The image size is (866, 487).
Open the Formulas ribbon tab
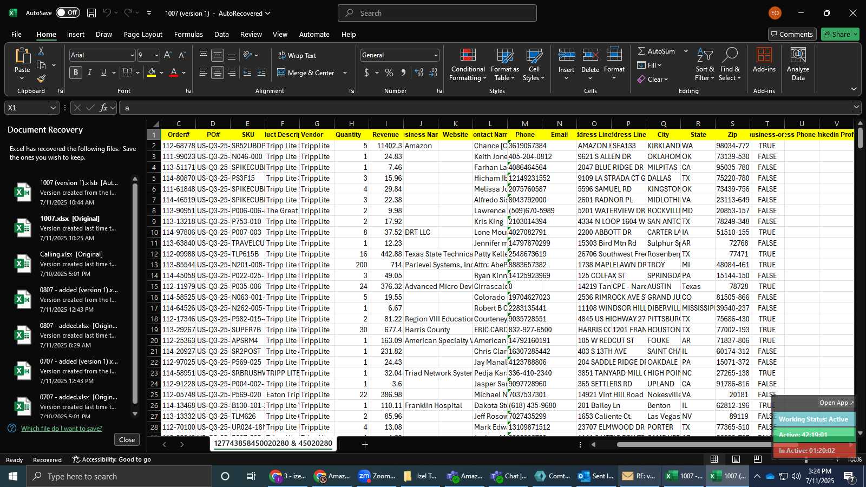(x=188, y=34)
